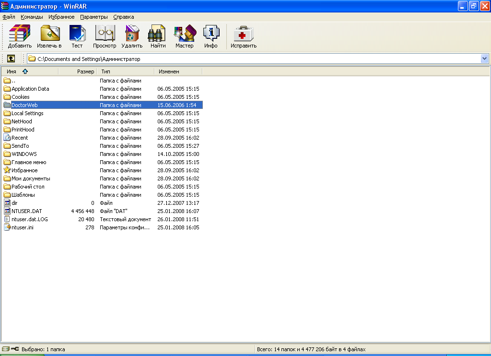Click the Извлечь в (Extract to) icon
This screenshot has width=491, height=356.
pyautogui.click(x=49, y=33)
